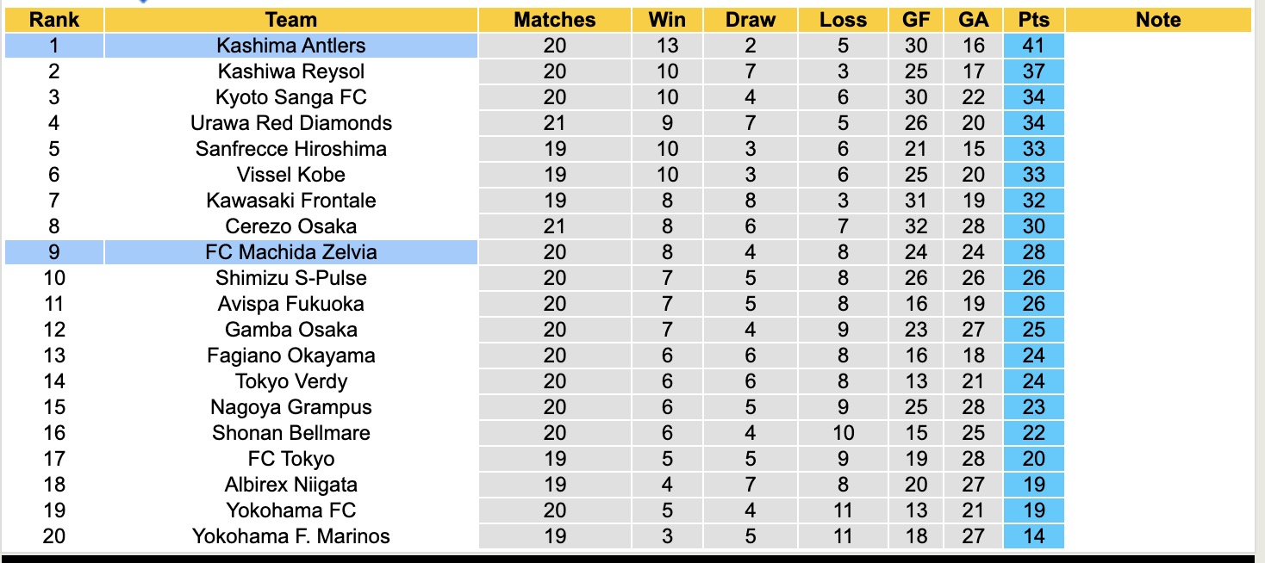Select the Tokyo Verdy team name
This screenshot has width=1265, height=563.
tap(290, 381)
